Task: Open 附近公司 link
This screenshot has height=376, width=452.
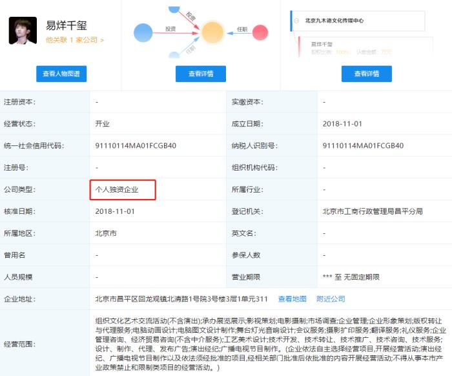Action: 331,299
